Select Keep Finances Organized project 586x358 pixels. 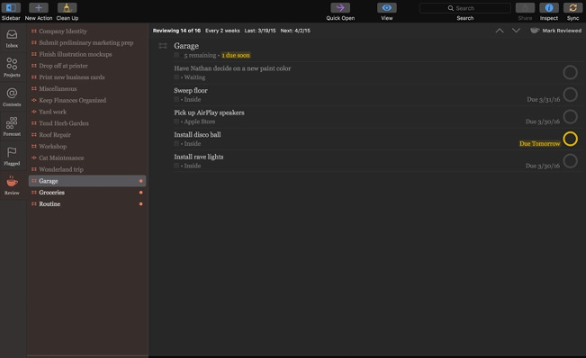click(87, 101)
